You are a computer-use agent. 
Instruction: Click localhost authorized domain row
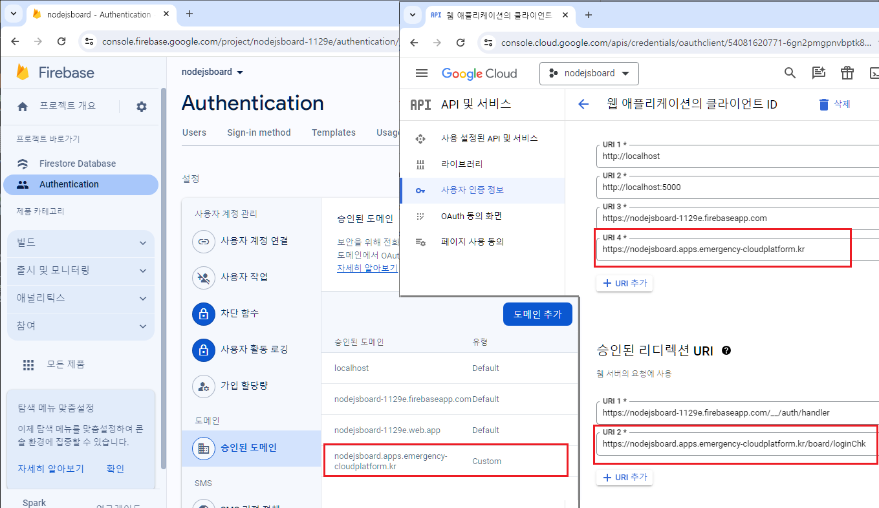[x=449, y=368]
